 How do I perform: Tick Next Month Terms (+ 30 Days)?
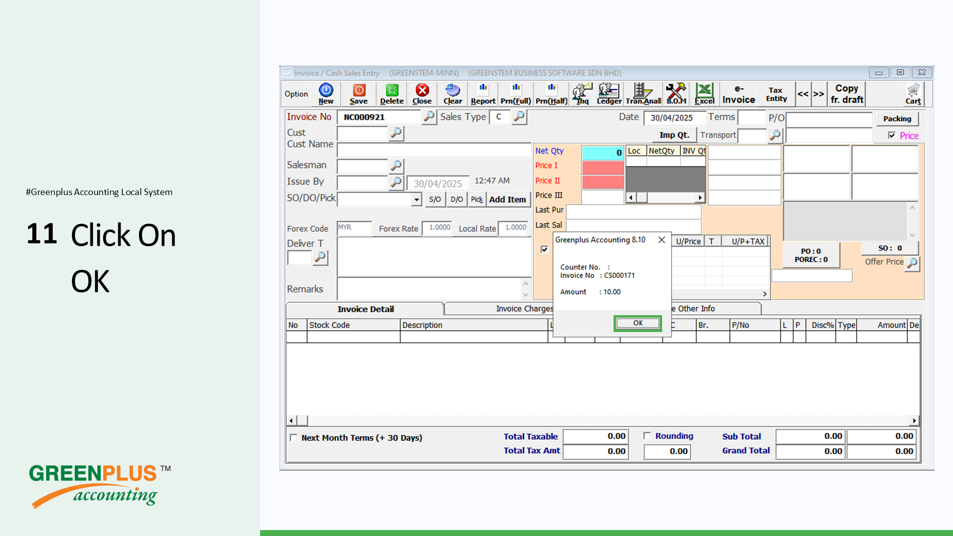point(293,438)
